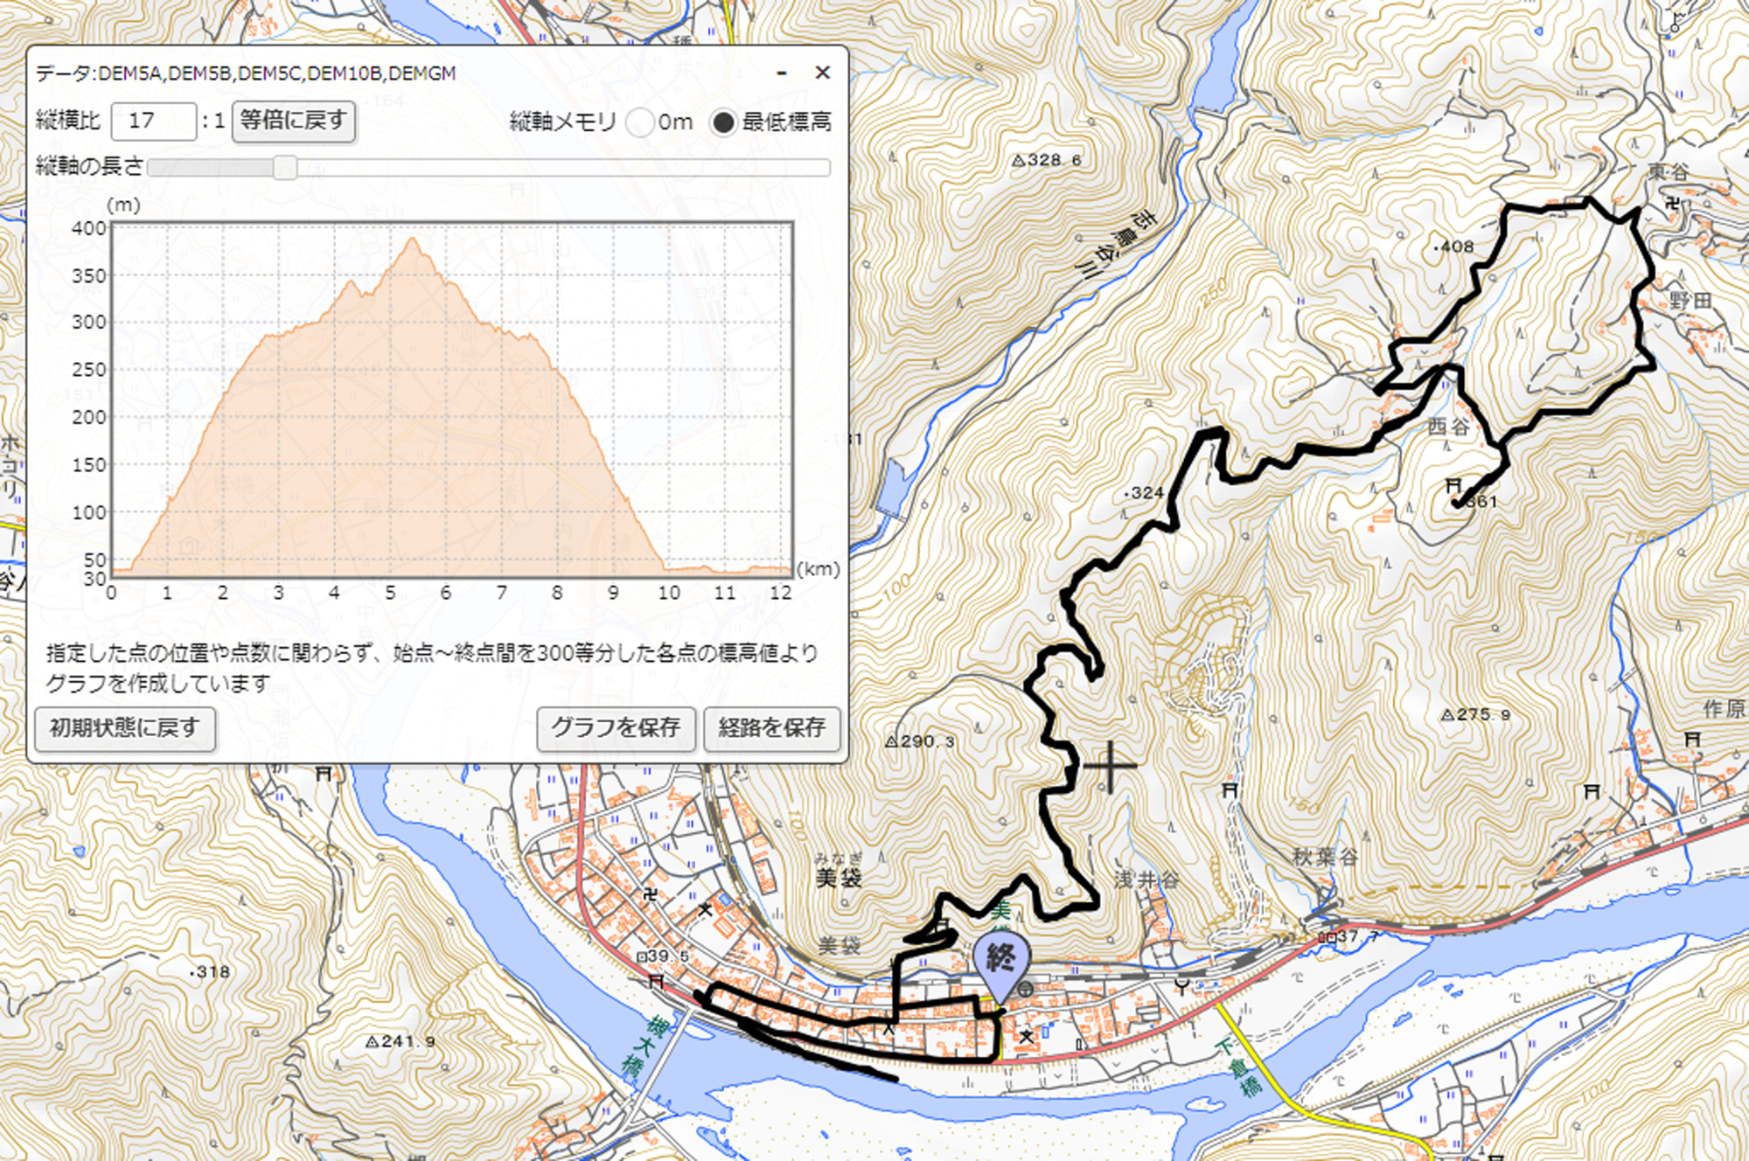
Task: Select the 最低標高 radio button
Action: [x=723, y=122]
